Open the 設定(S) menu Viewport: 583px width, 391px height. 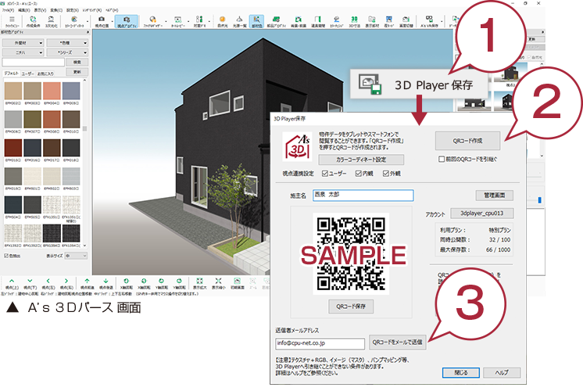tap(73, 10)
